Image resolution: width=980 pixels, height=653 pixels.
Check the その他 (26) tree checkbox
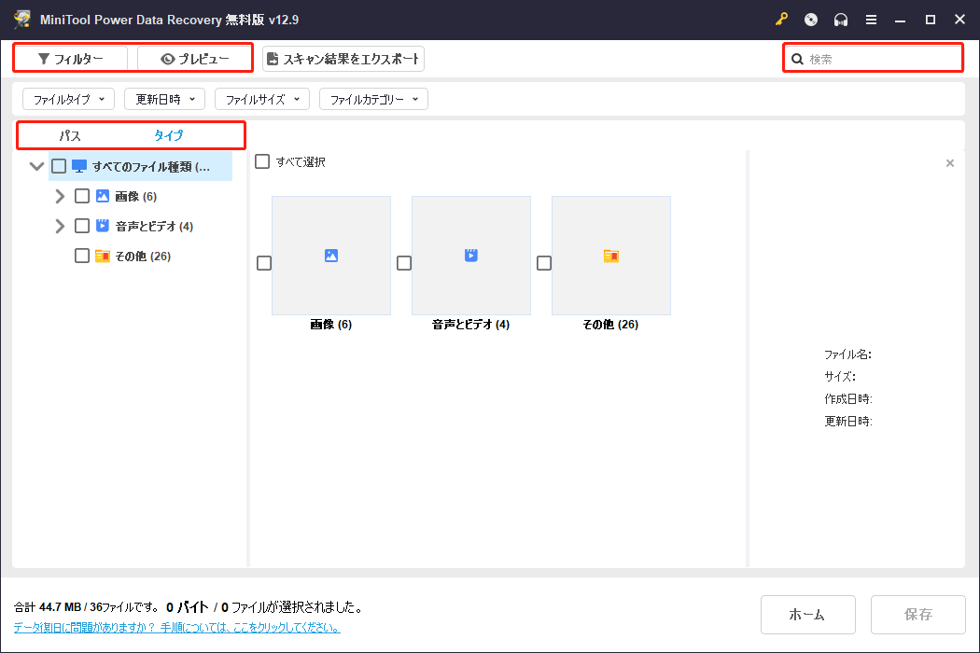pyautogui.click(x=82, y=256)
